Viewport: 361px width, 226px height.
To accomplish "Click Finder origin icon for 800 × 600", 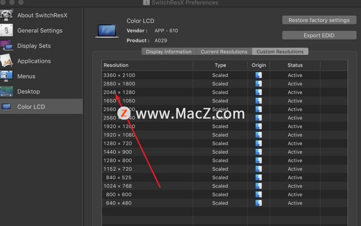I will (259, 195).
